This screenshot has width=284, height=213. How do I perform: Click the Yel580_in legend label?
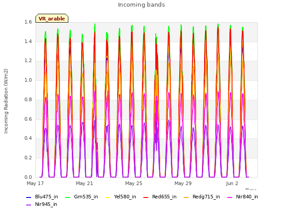coord(125,197)
